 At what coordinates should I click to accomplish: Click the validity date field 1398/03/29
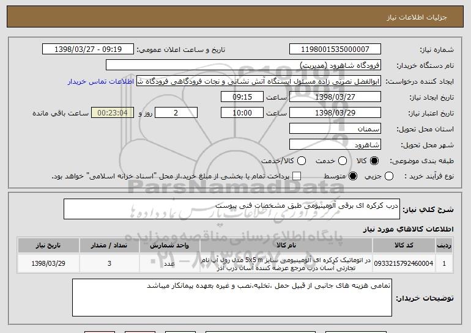point(335,113)
